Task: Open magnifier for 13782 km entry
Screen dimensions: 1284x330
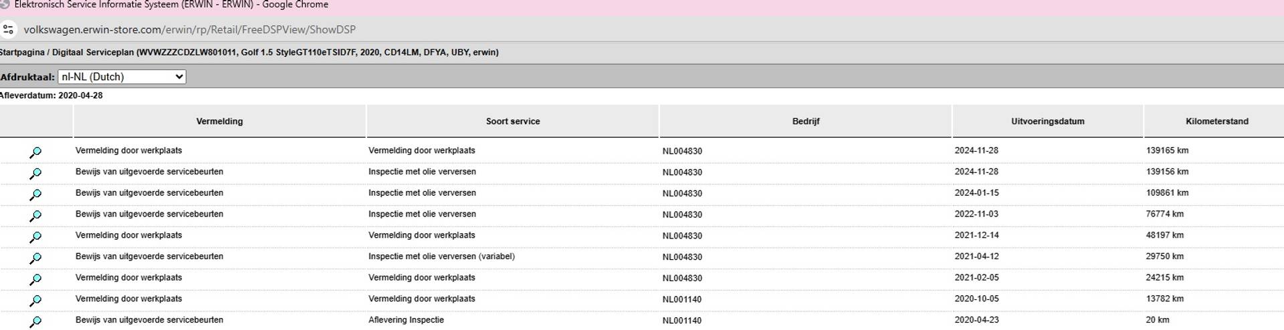Action: (35, 301)
